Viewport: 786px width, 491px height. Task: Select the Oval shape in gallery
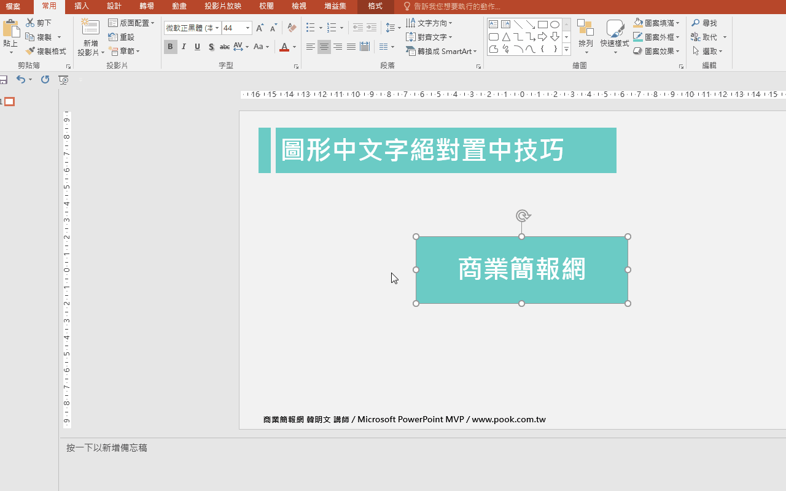pos(555,25)
